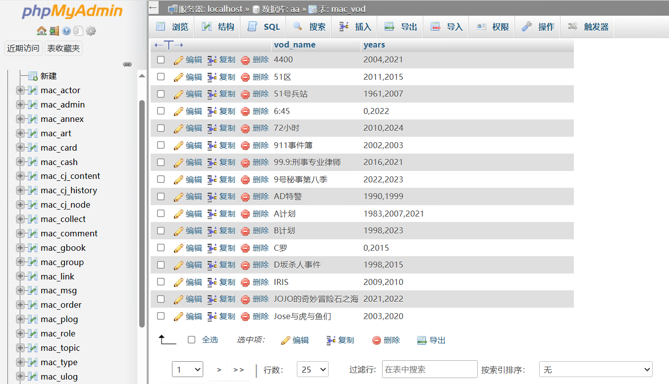Screen dimensions: 669x384
Task: Click the delete icon for row 911事件簿
Action: coord(245,146)
